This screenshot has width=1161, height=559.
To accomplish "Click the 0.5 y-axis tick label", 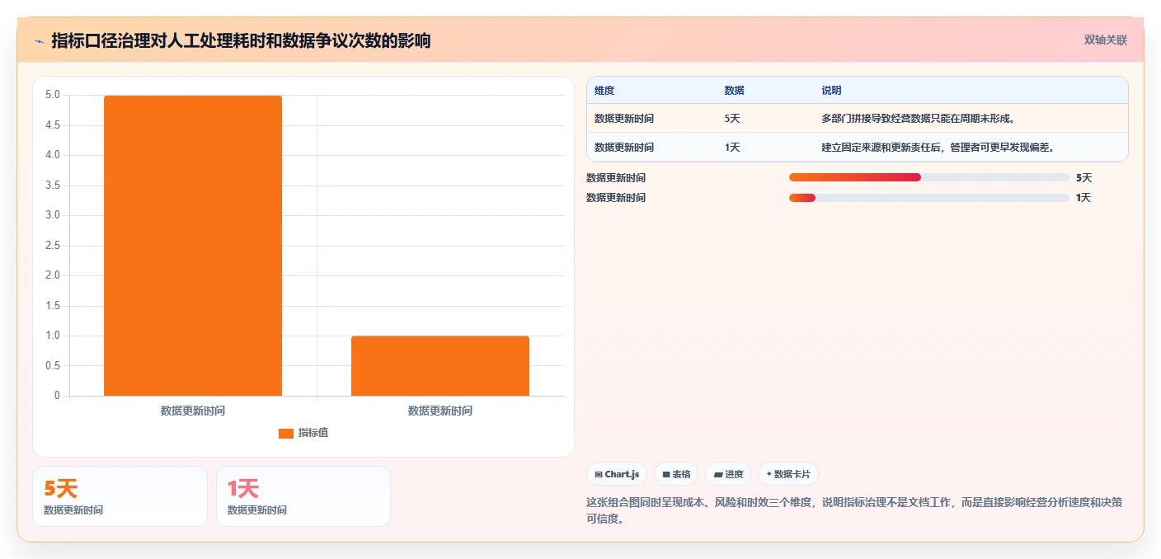I will 52,366.
